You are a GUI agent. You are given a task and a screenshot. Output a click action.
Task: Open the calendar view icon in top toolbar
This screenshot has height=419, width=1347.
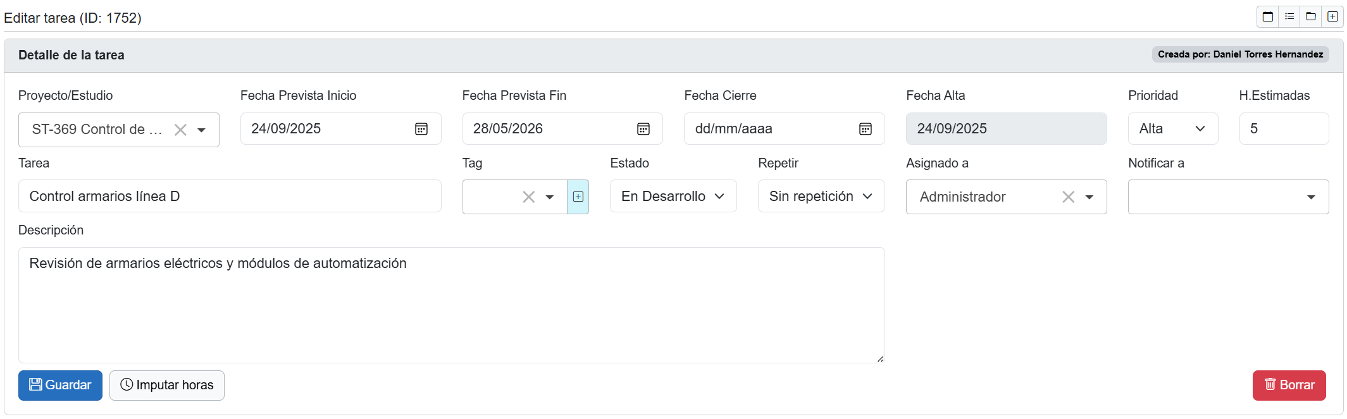(x=1268, y=17)
